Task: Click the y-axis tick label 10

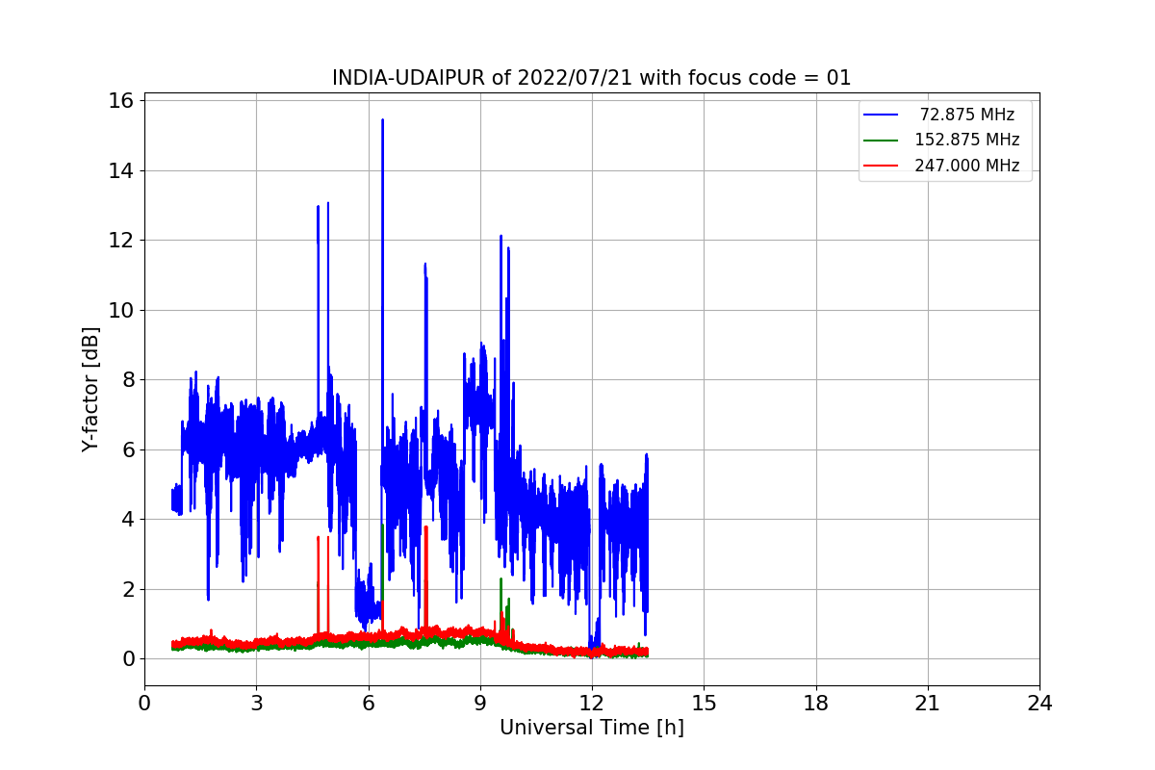Action: point(122,310)
